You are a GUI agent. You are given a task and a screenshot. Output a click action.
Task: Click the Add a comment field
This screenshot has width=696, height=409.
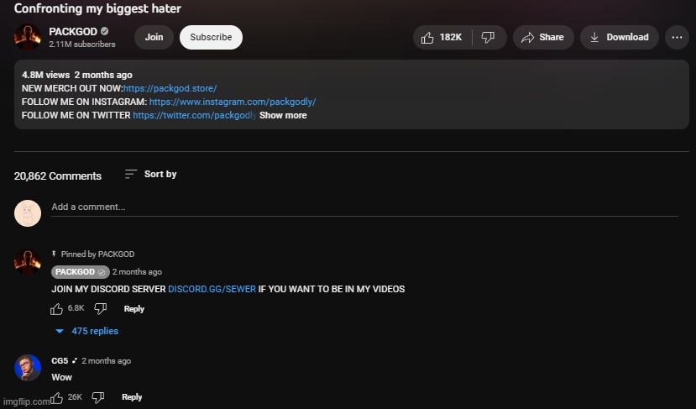(364, 207)
